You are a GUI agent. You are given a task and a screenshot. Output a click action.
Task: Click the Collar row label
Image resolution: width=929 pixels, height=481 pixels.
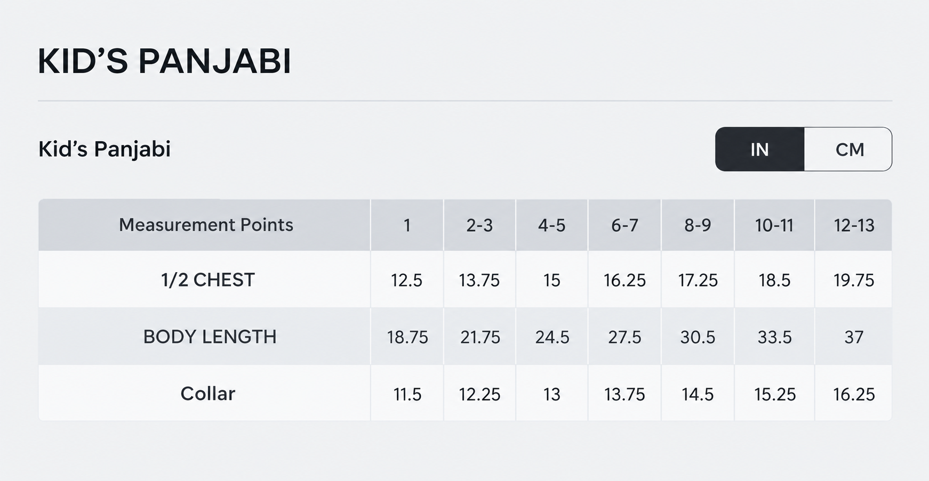pyautogui.click(x=207, y=394)
